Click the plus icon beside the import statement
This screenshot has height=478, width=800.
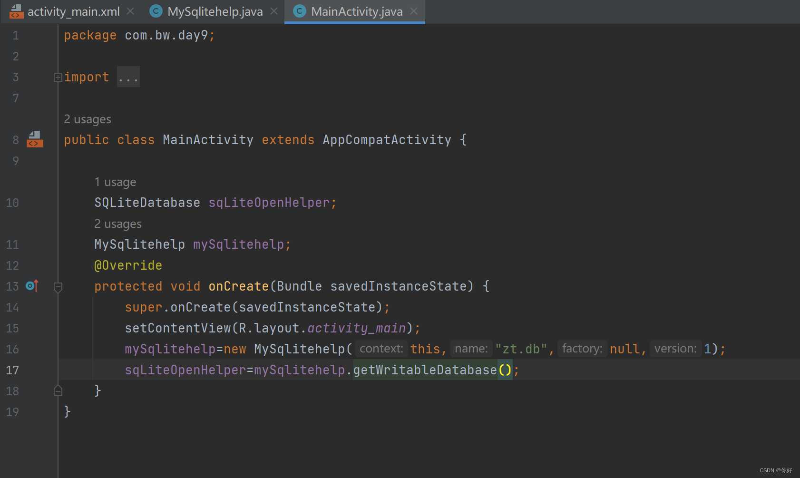57,77
